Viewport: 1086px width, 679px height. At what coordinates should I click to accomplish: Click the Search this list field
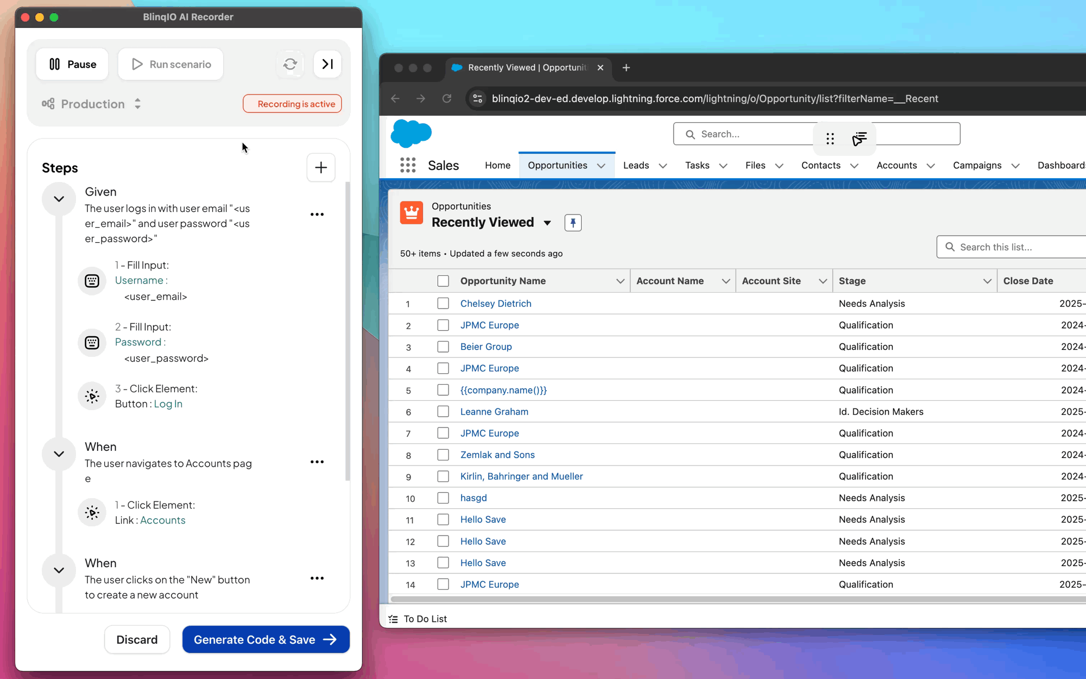[x=1011, y=247]
